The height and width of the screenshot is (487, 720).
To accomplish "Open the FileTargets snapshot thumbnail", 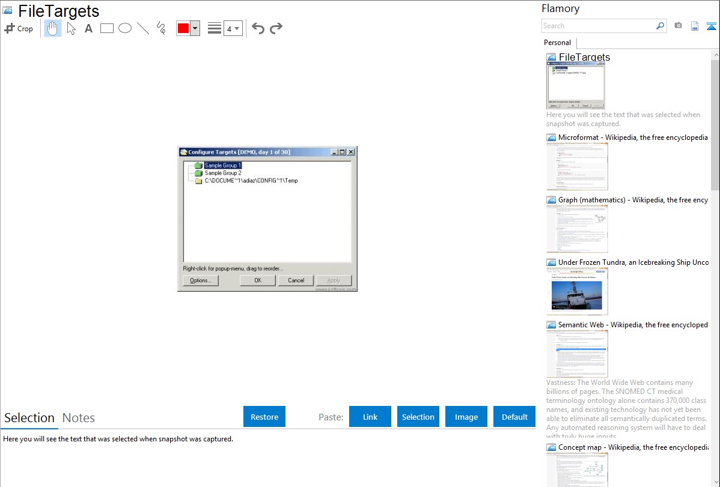I will (x=576, y=85).
